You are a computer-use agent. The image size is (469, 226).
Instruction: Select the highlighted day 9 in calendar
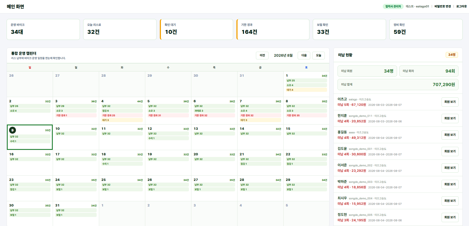[x=30, y=137]
